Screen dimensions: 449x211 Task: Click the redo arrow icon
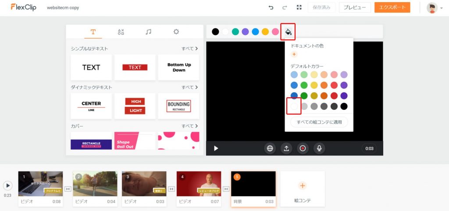point(285,7)
